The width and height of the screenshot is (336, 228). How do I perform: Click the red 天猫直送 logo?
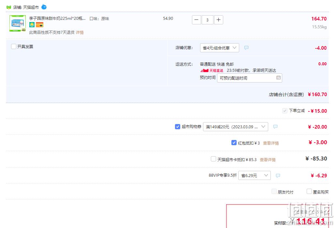212,70
